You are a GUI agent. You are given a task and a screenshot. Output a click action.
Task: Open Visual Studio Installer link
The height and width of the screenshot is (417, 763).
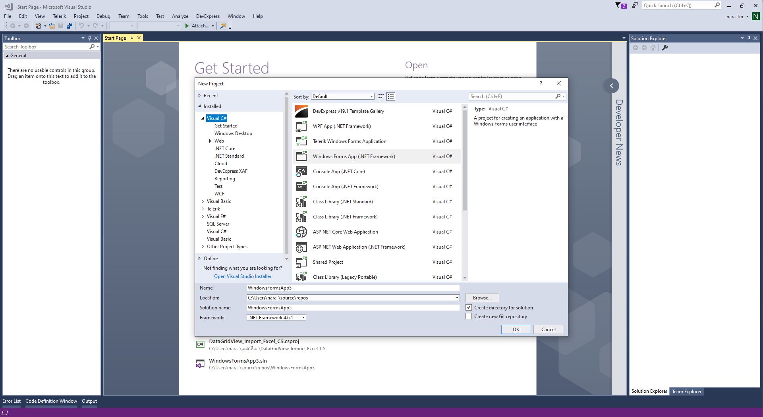point(243,276)
